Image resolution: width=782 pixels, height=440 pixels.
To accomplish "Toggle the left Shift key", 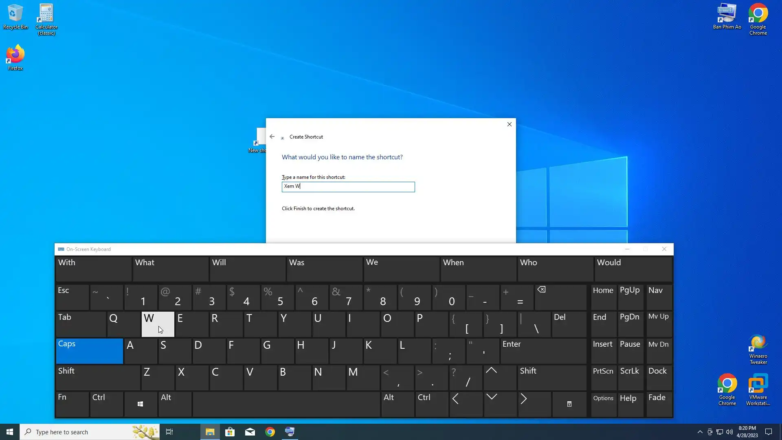I will 97,377.
